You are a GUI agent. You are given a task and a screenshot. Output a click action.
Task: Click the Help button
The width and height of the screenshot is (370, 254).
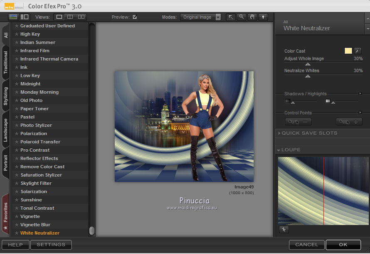pos(15,244)
